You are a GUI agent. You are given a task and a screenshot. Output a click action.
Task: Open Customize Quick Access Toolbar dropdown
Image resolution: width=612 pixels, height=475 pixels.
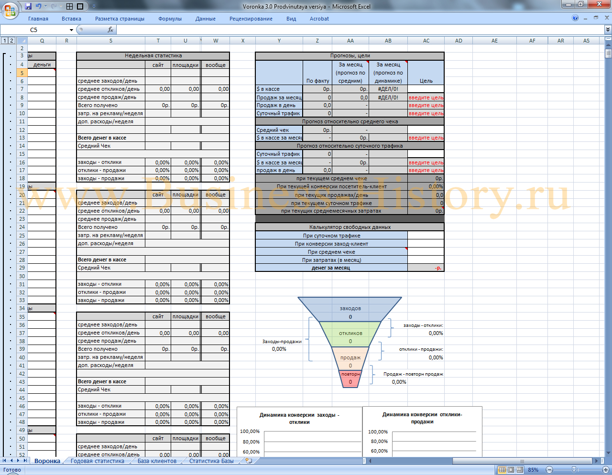click(94, 6)
